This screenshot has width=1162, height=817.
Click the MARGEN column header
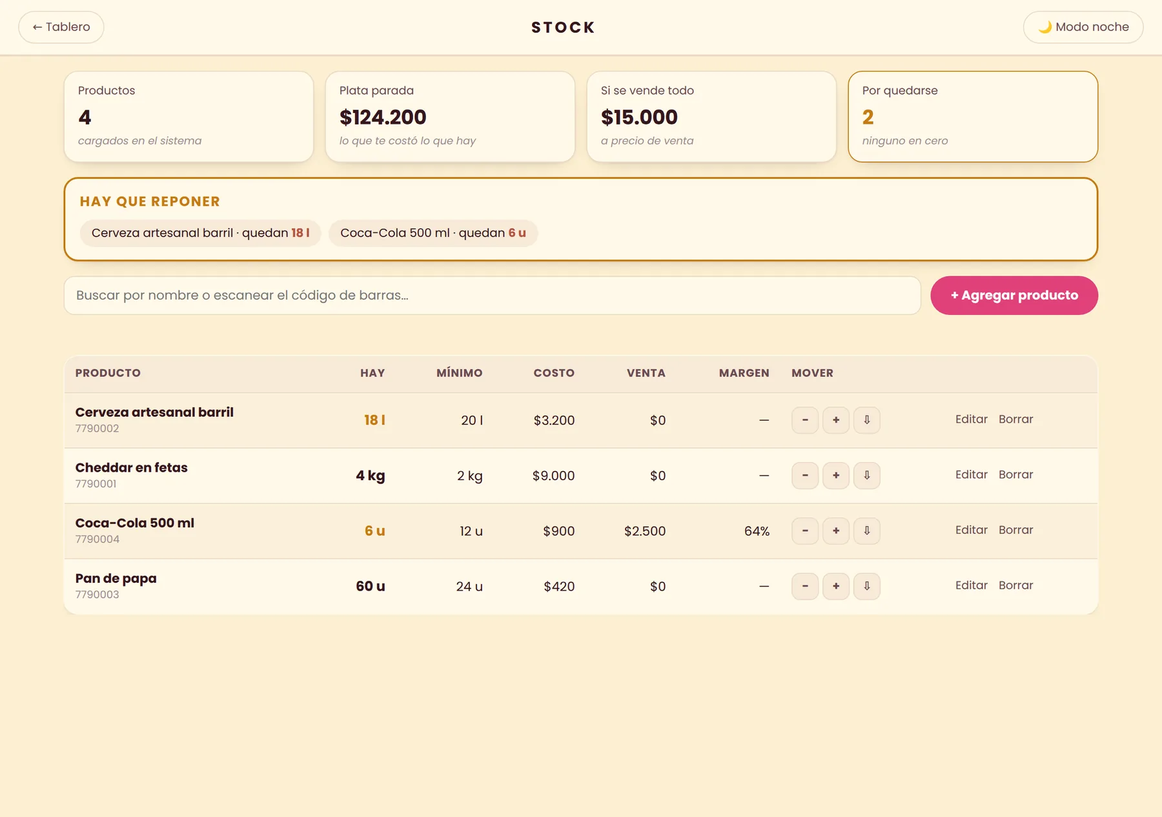tap(744, 373)
